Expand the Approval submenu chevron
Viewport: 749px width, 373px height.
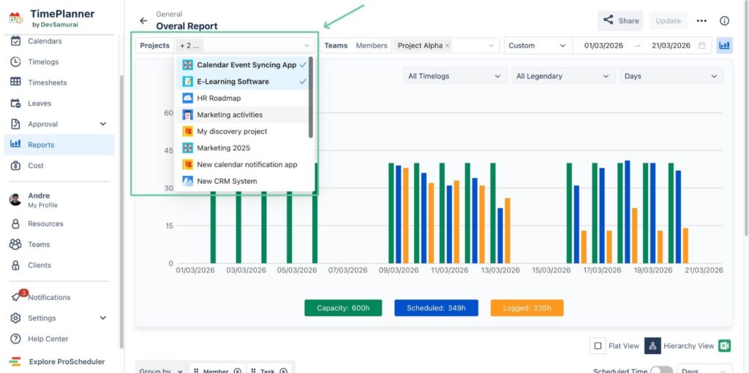(102, 124)
